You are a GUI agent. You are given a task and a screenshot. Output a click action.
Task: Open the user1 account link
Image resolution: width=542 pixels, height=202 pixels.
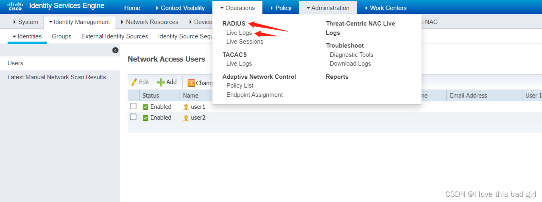pos(198,107)
